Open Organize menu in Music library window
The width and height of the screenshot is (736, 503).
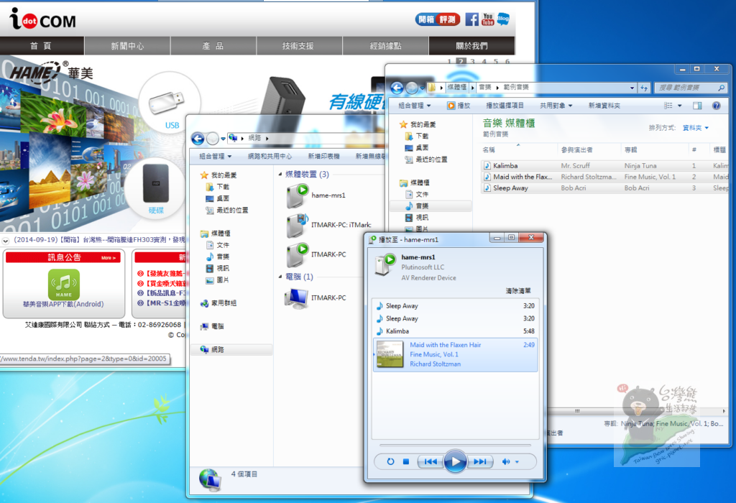pos(415,106)
